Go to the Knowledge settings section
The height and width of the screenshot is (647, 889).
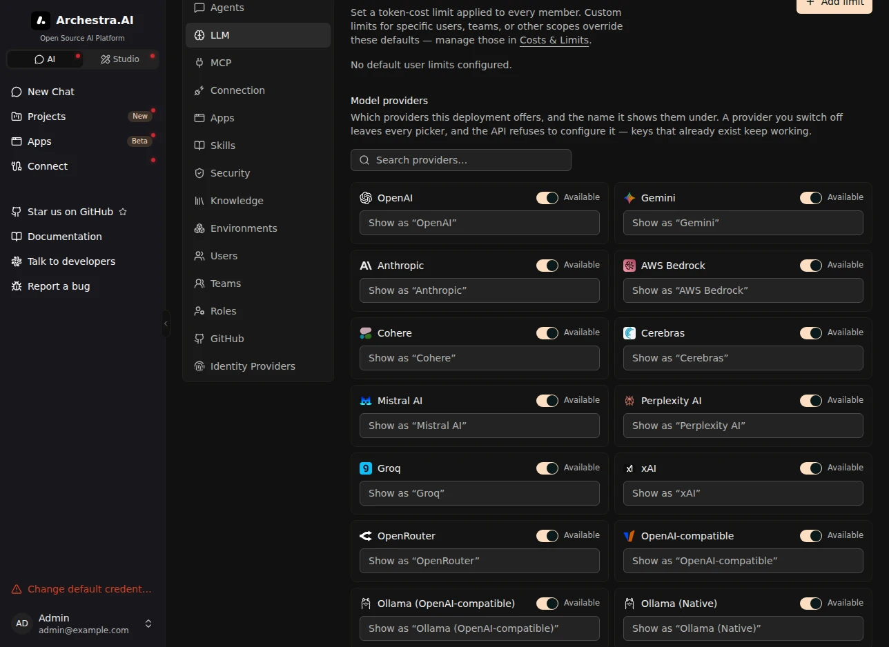pyautogui.click(x=258, y=201)
